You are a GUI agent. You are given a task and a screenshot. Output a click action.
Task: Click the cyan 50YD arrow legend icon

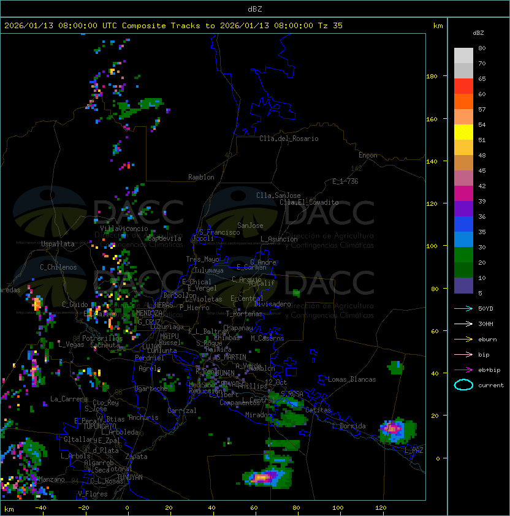(463, 308)
